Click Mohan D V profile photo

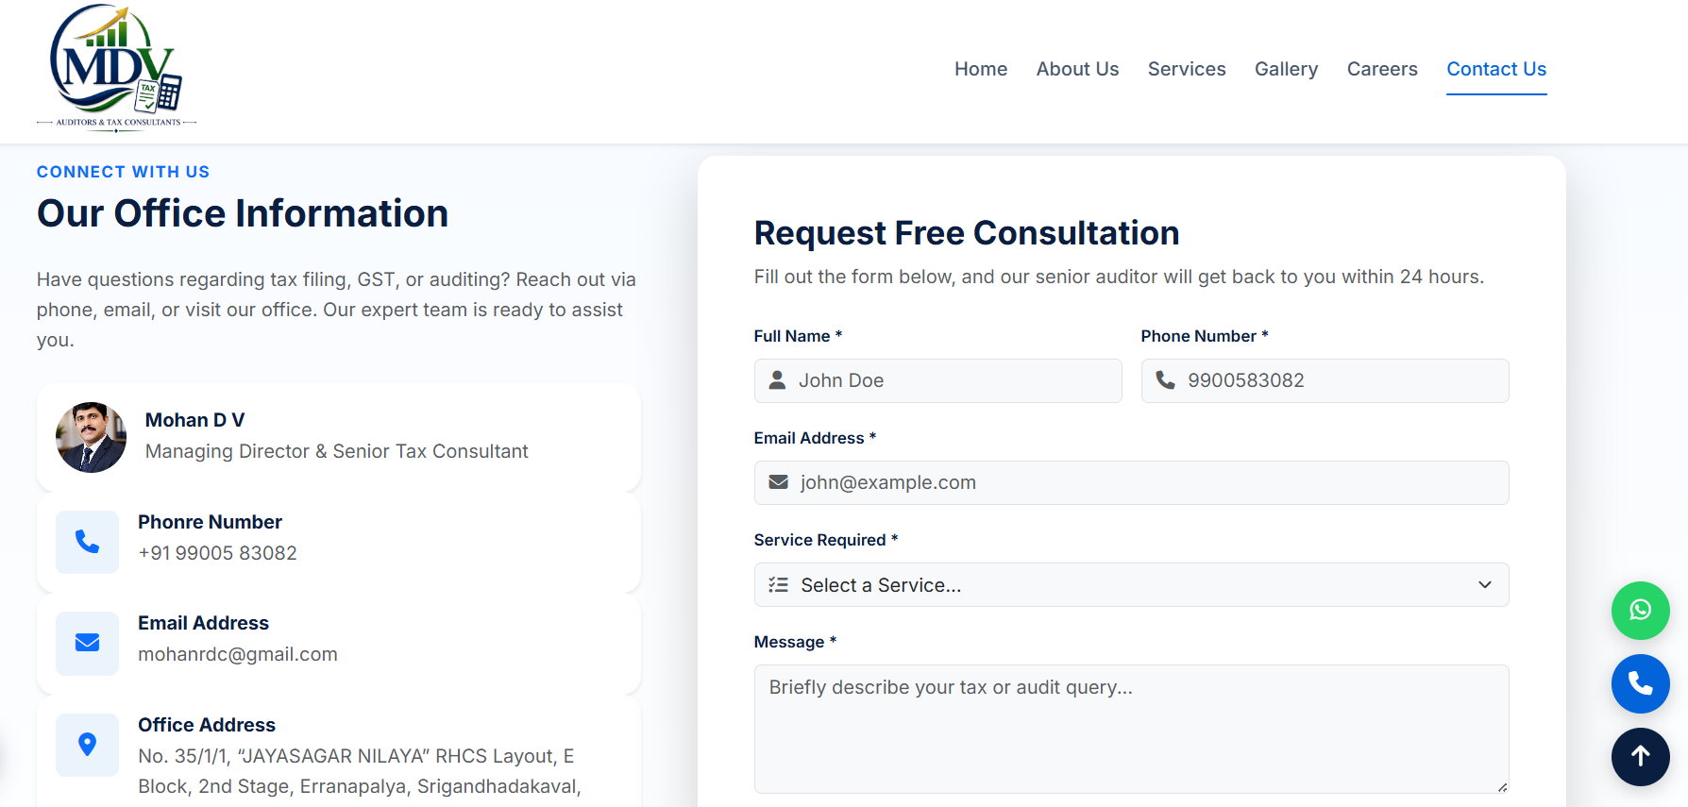coord(92,437)
